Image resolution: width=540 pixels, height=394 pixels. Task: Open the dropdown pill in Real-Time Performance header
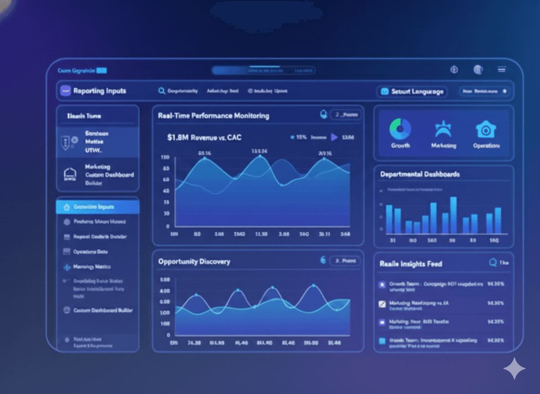click(345, 115)
